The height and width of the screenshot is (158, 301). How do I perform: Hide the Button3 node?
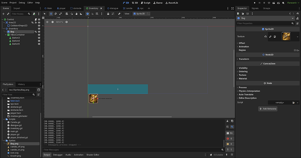pos(39,38)
